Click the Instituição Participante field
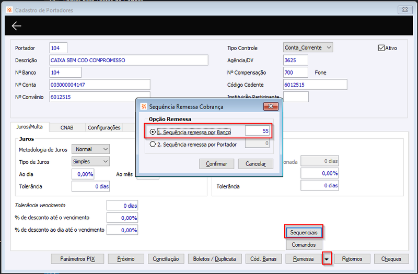 296,97
